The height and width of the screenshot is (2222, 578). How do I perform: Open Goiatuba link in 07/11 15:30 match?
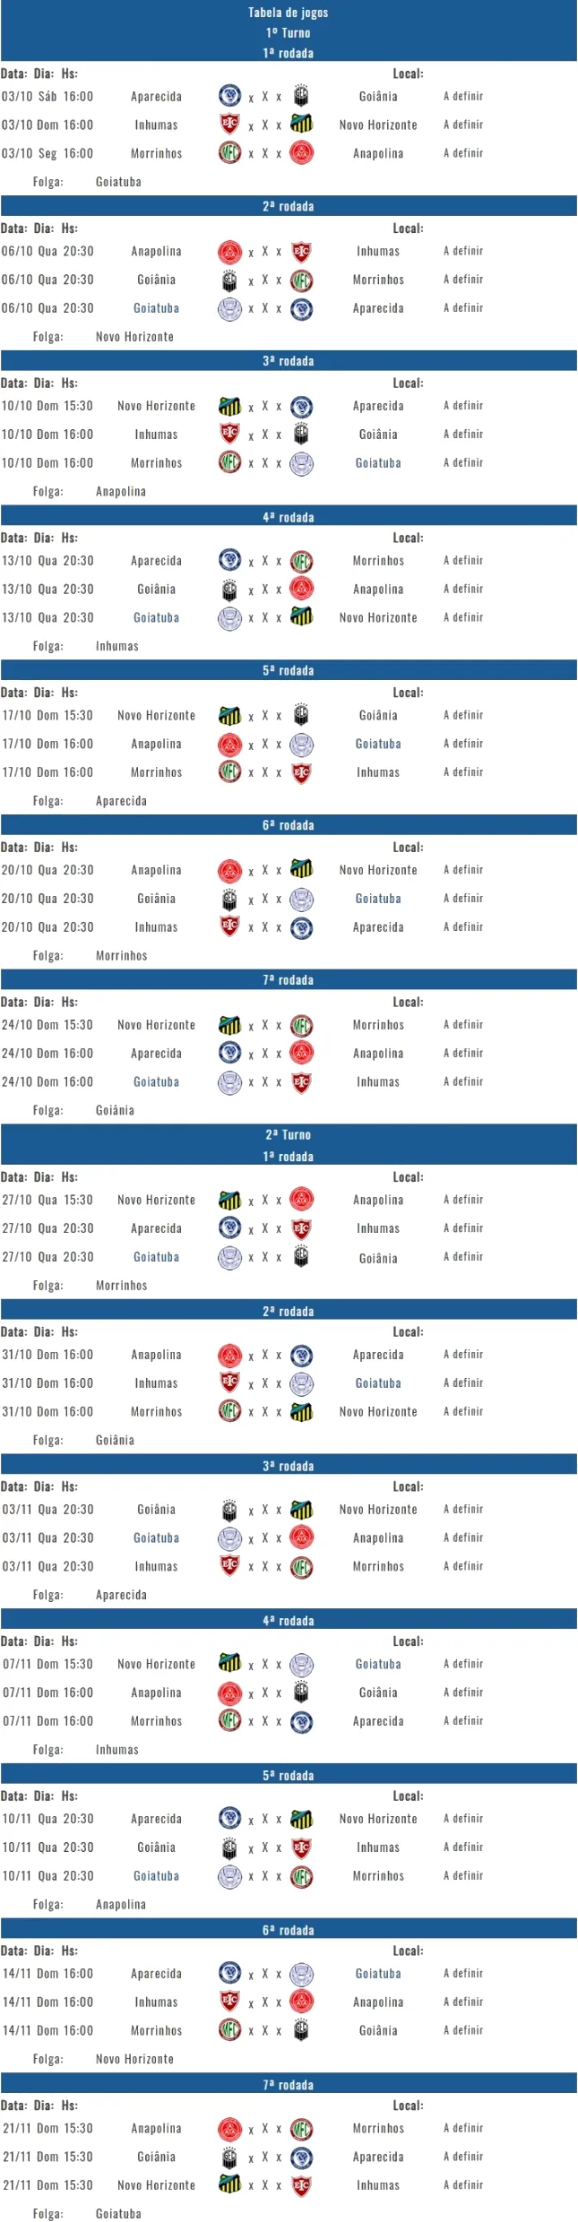click(x=378, y=1664)
